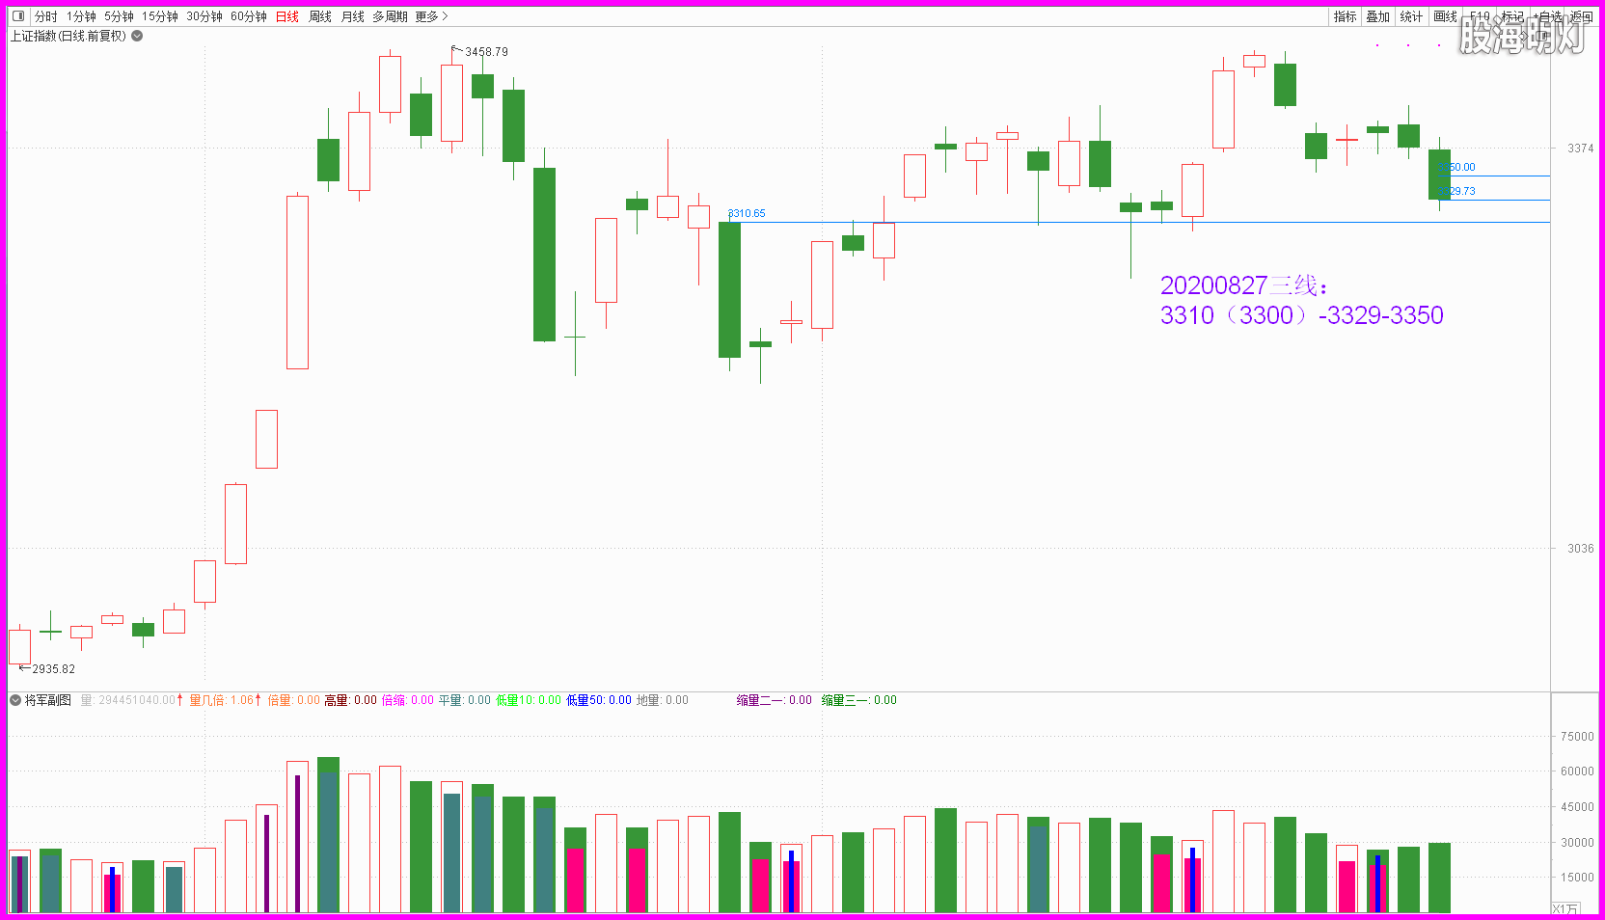This screenshot has width=1605, height=920.
Task: Click the 45000 volume axis label
Action: click(x=1577, y=807)
